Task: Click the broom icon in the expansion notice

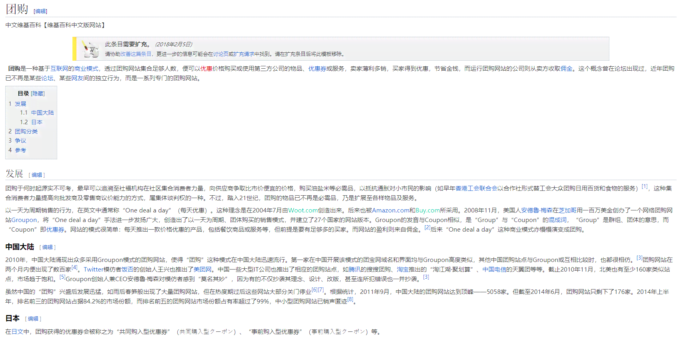Action: click(x=90, y=49)
